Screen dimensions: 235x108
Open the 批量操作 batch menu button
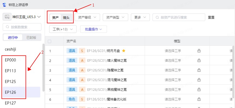[x=93, y=29]
